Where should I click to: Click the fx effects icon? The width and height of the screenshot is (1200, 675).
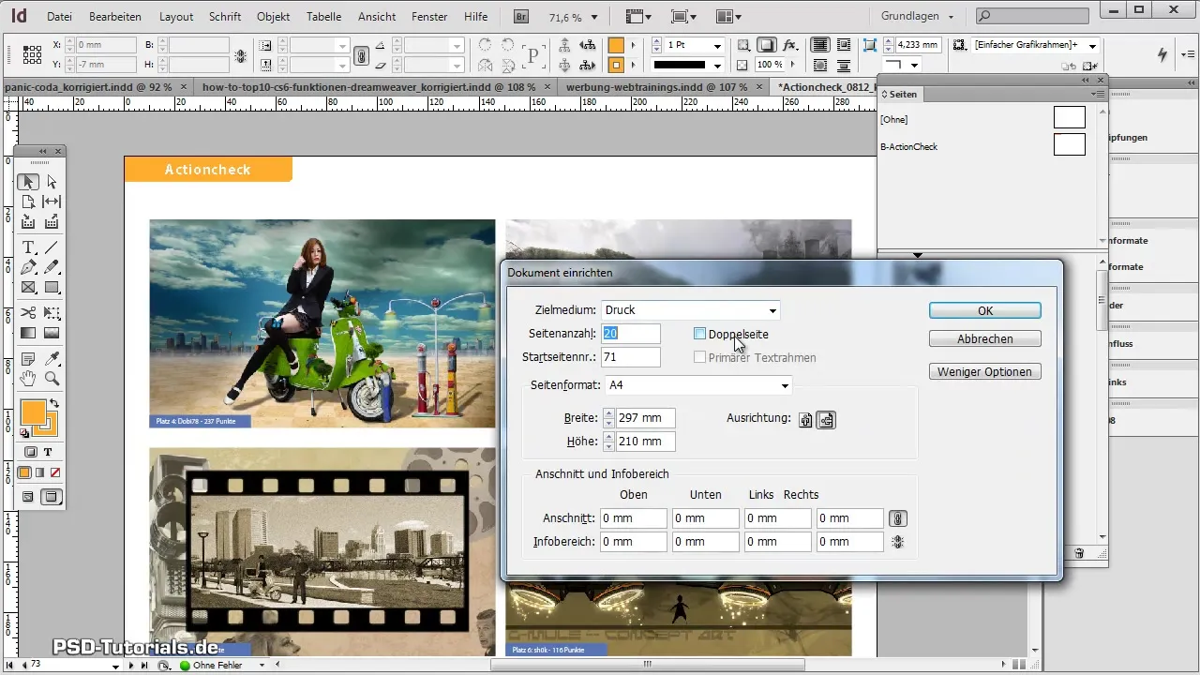[x=790, y=45]
